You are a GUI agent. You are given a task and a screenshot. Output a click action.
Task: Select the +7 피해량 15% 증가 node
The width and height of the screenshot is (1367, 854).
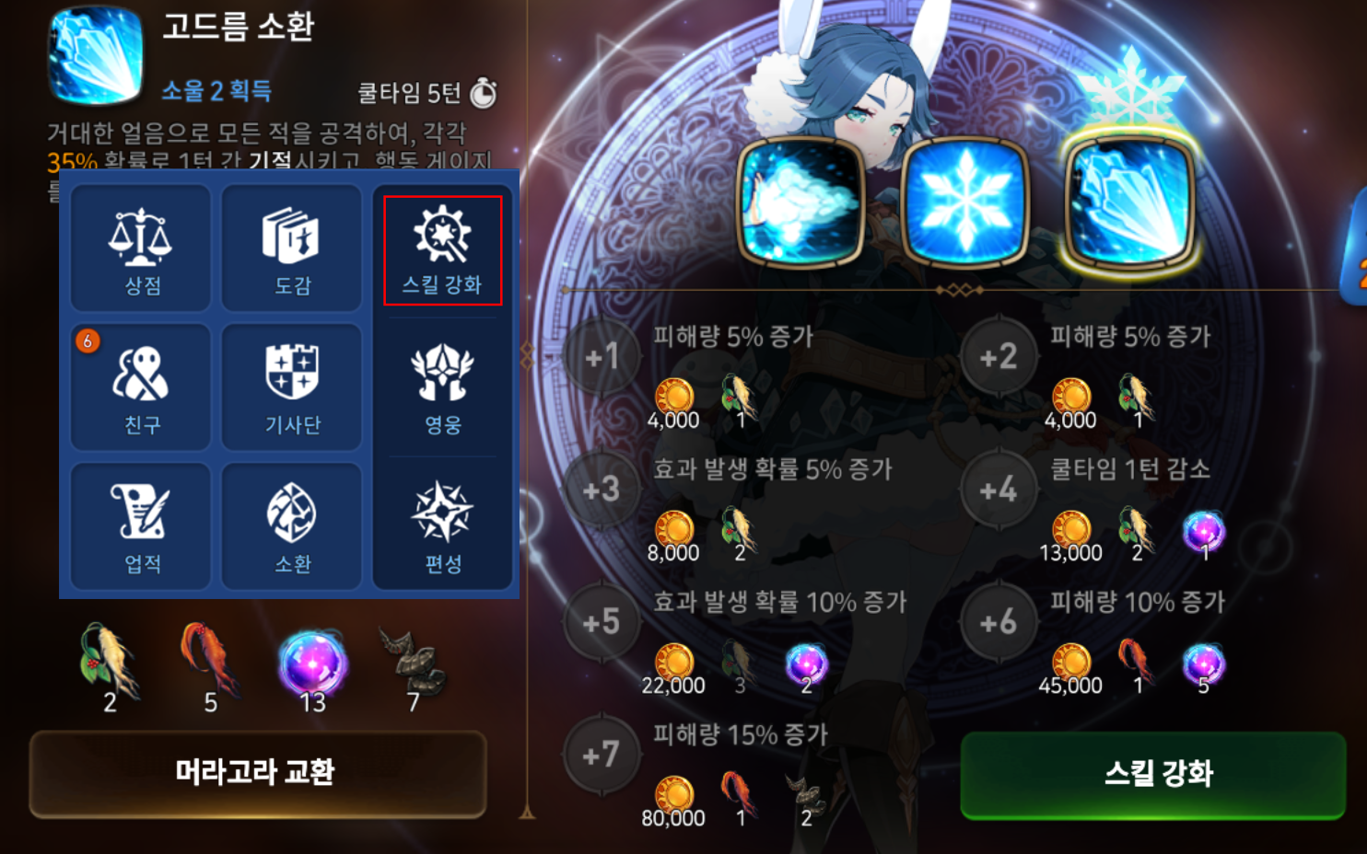click(602, 755)
